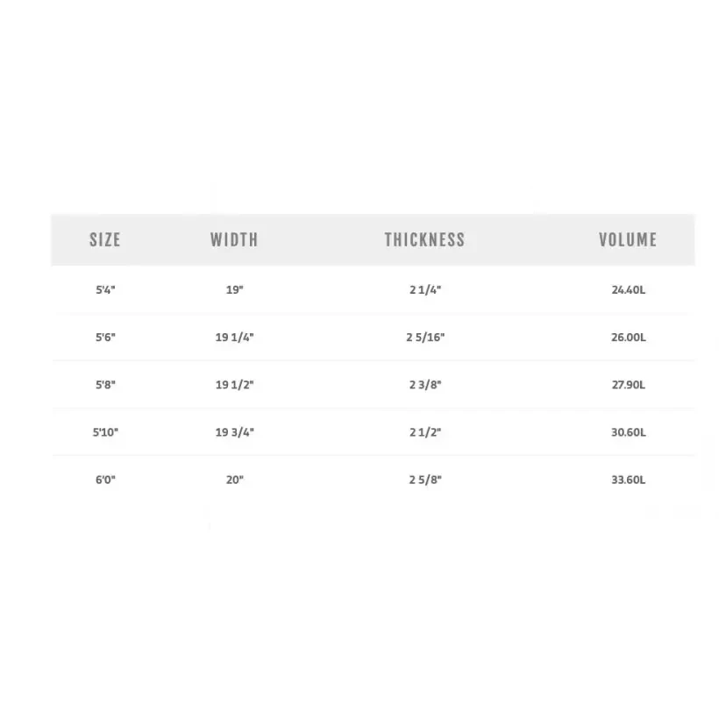Click the 19 1/4" width value
This screenshot has width=719, height=719.
tap(234, 337)
